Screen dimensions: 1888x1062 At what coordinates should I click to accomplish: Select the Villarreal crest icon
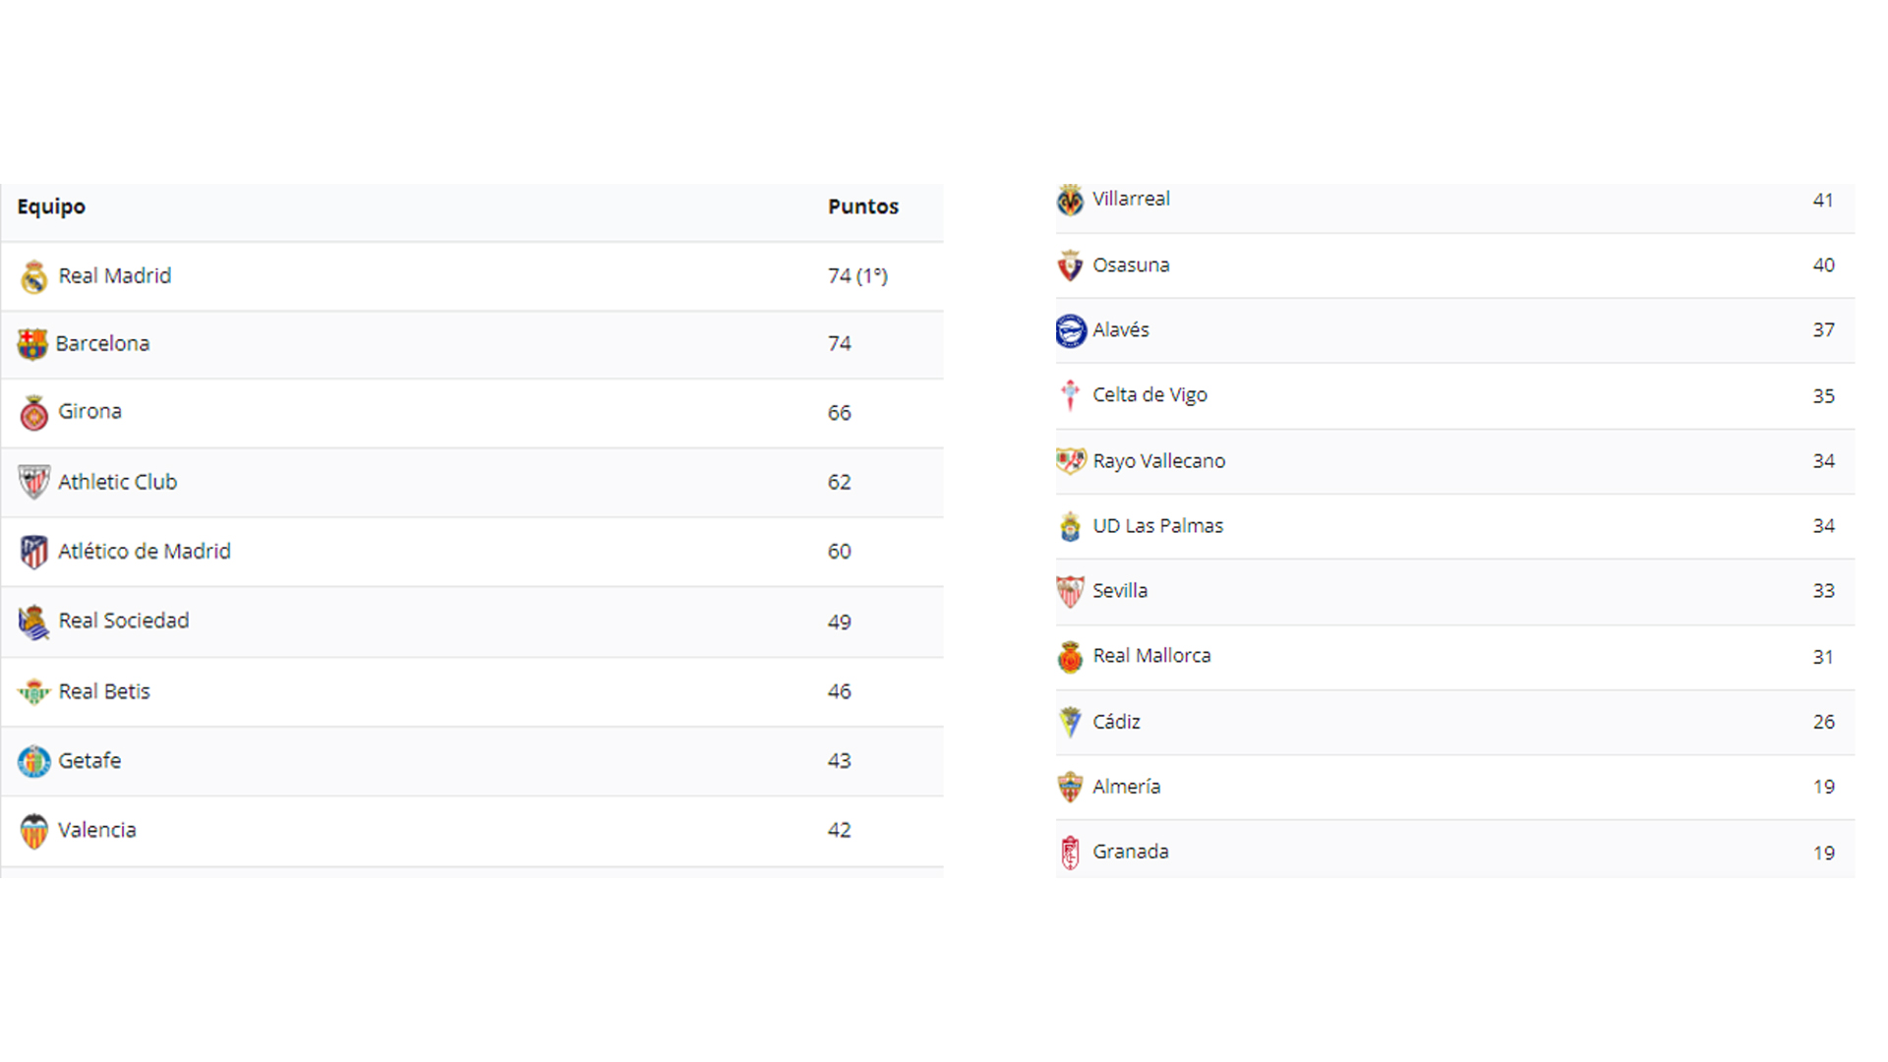point(1070,200)
